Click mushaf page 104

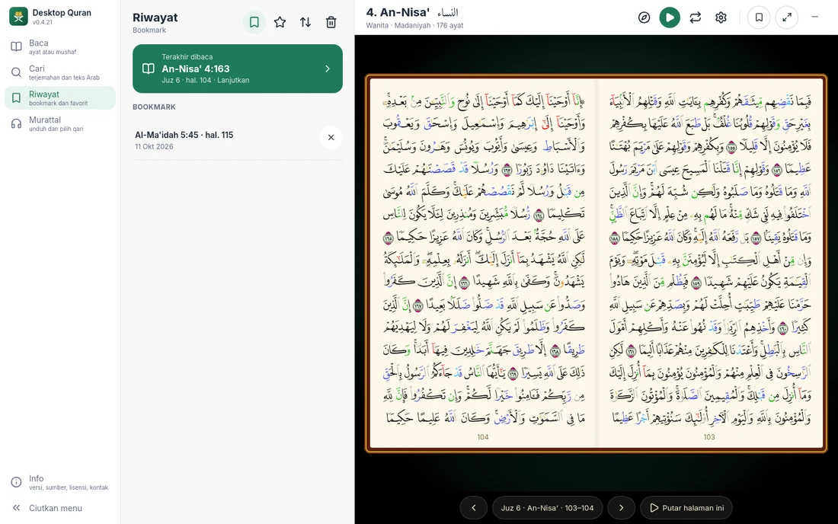[x=483, y=264]
